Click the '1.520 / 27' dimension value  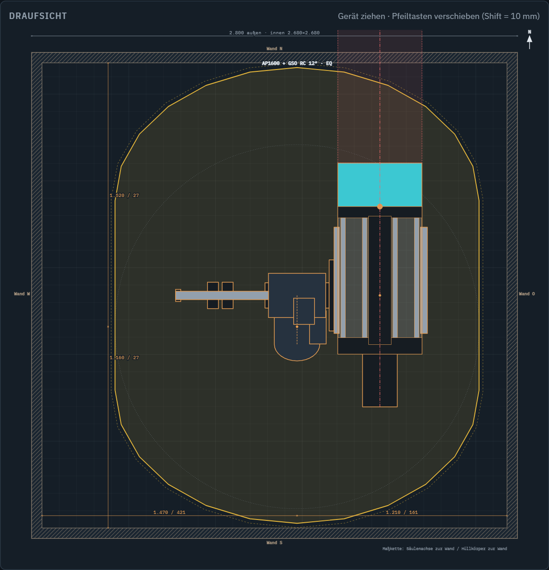coord(124,196)
